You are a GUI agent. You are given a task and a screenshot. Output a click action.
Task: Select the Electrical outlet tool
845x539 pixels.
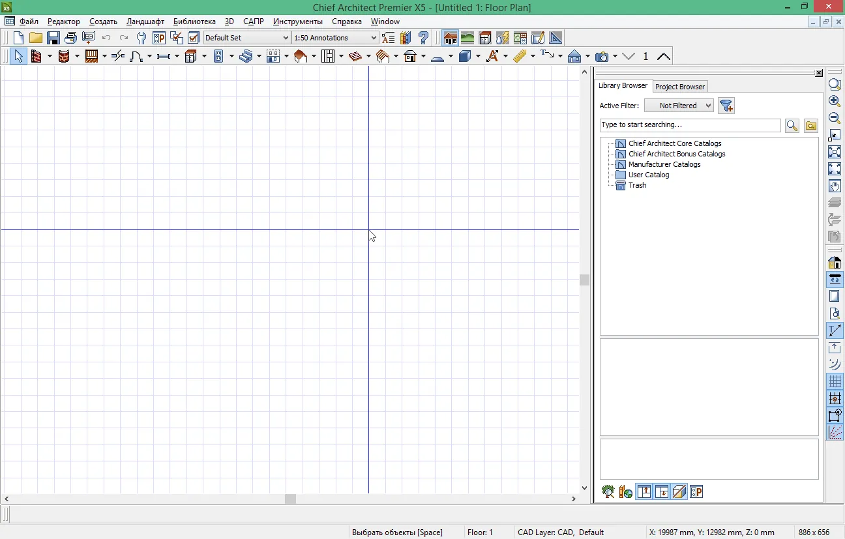click(219, 56)
